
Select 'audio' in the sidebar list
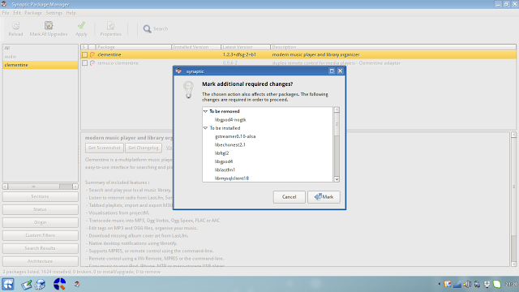(41, 57)
